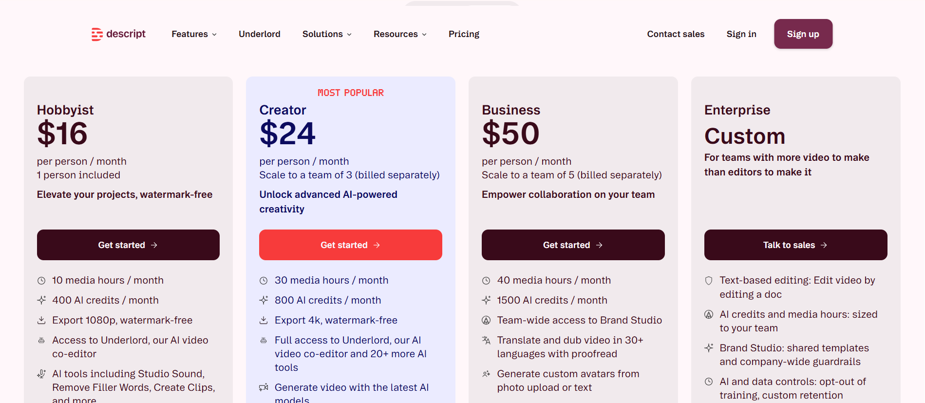Open the Pricing nav item

[x=464, y=34]
